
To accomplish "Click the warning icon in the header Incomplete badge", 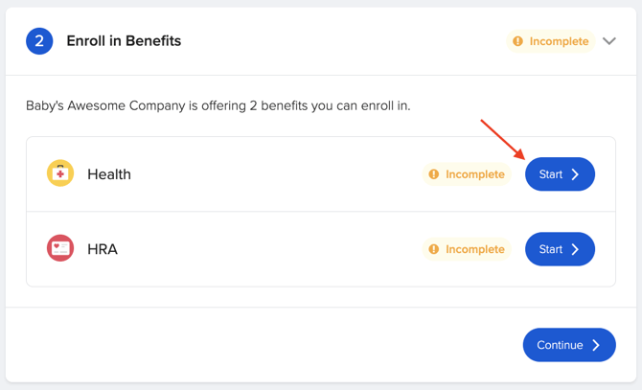I will tap(517, 41).
